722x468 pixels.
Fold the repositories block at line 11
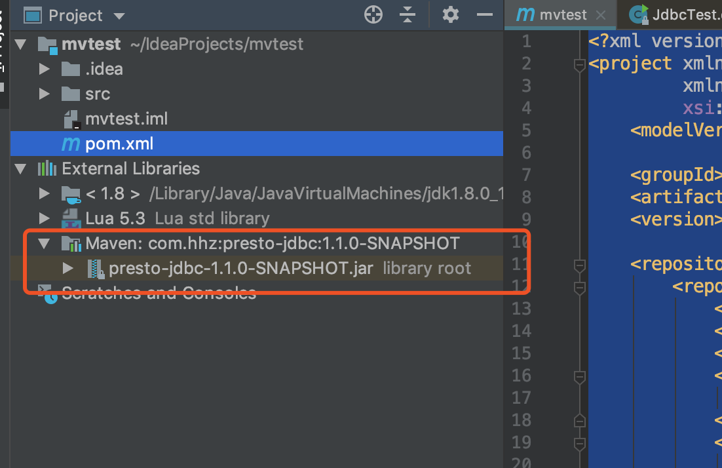tap(580, 265)
